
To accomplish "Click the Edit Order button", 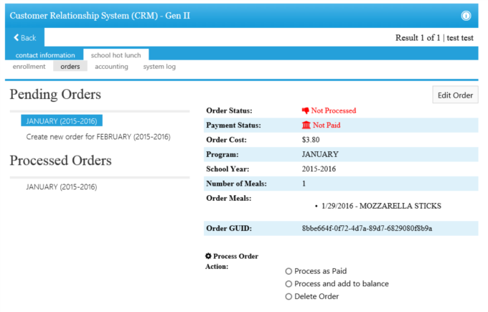I will (455, 95).
